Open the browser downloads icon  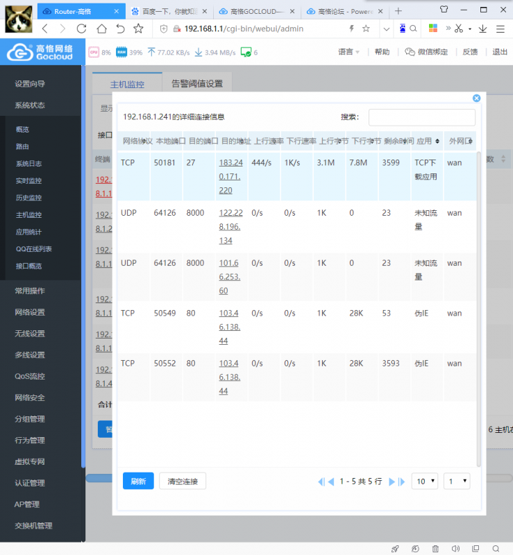pyautogui.click(x=482, y=28)
